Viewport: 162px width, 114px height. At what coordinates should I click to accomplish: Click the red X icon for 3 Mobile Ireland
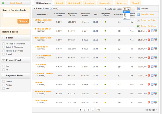pyautogui.click(x=149, y=75)
